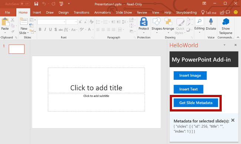Screen dimensions: 241x144
Task: Toggle Align Left paragraph
Action: point(98,30)
